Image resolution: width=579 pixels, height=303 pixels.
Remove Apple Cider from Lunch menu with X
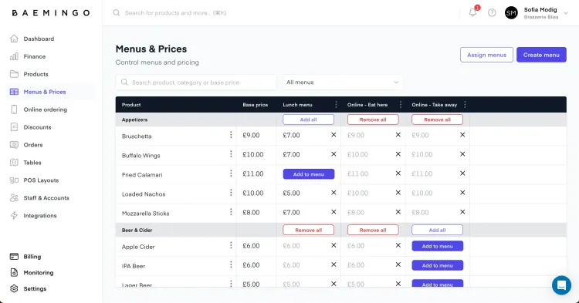[334, 245]
